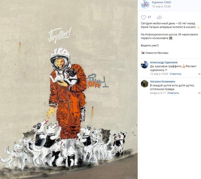201x179 pixels.
Task: Reply to Александр Одиноков's comment
Action: click(175, 74)
